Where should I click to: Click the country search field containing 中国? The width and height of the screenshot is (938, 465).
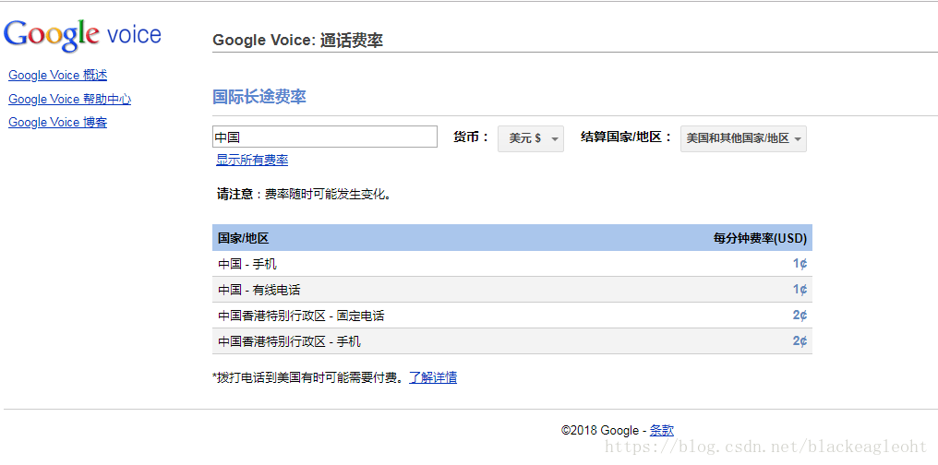click(325, 137)
